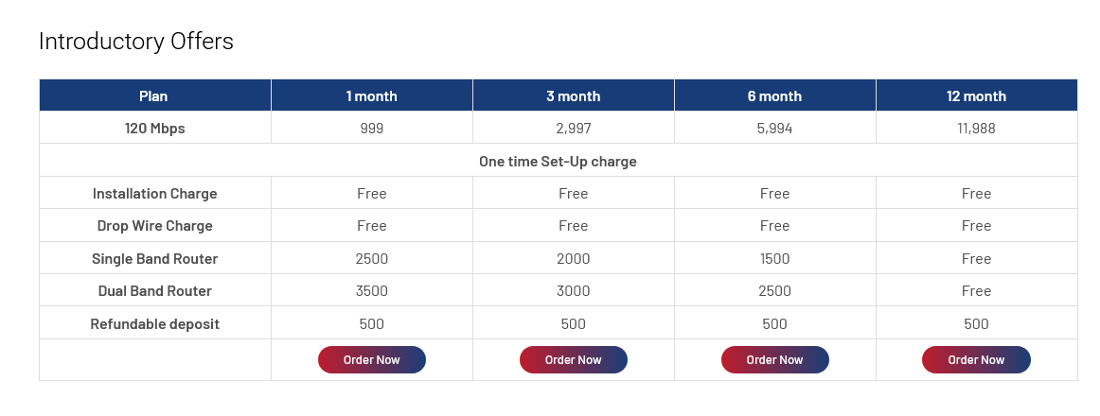The width and height of the screenshot is (1100, 416).
Task: Select the Plan column header
Action: click(153, 96)
